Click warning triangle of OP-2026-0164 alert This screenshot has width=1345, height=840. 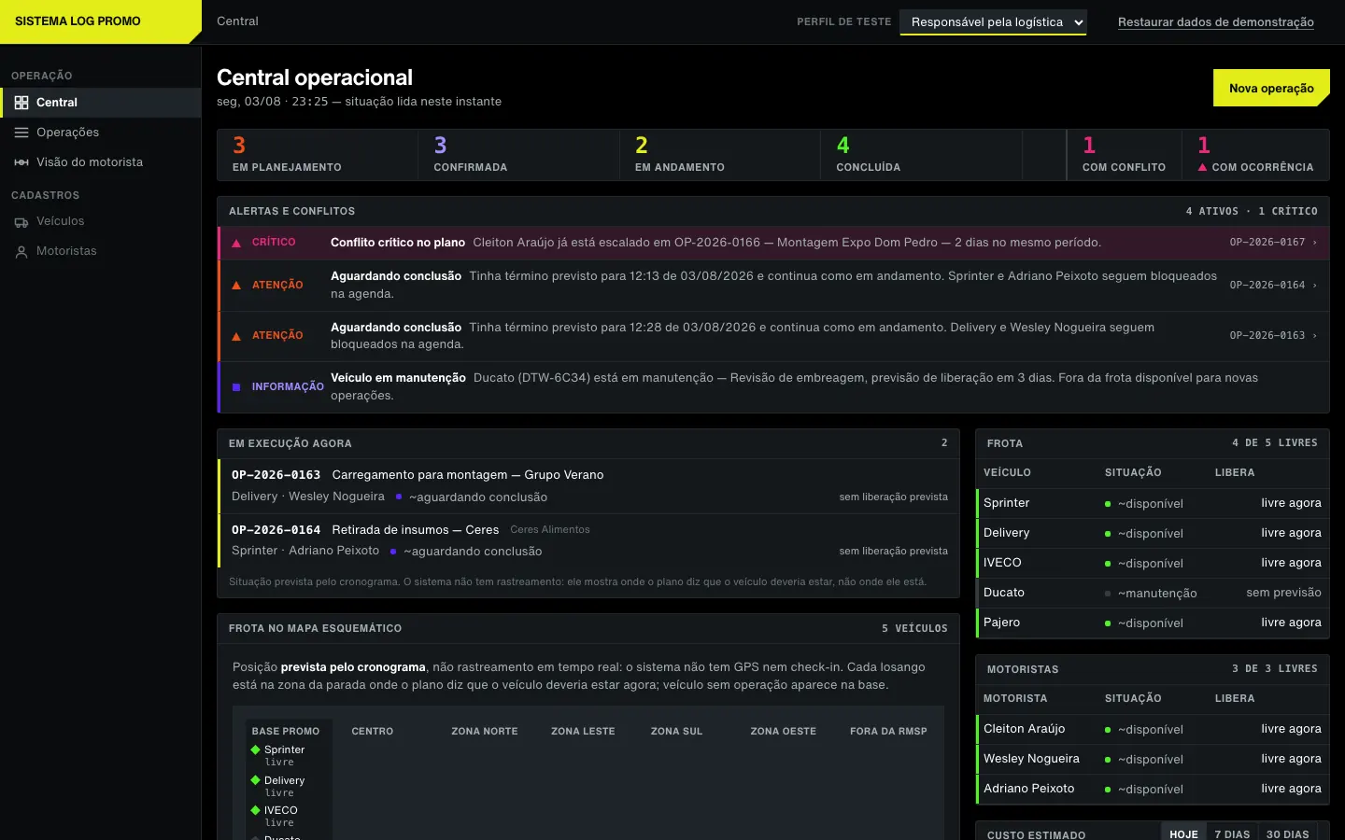(236, 286)
